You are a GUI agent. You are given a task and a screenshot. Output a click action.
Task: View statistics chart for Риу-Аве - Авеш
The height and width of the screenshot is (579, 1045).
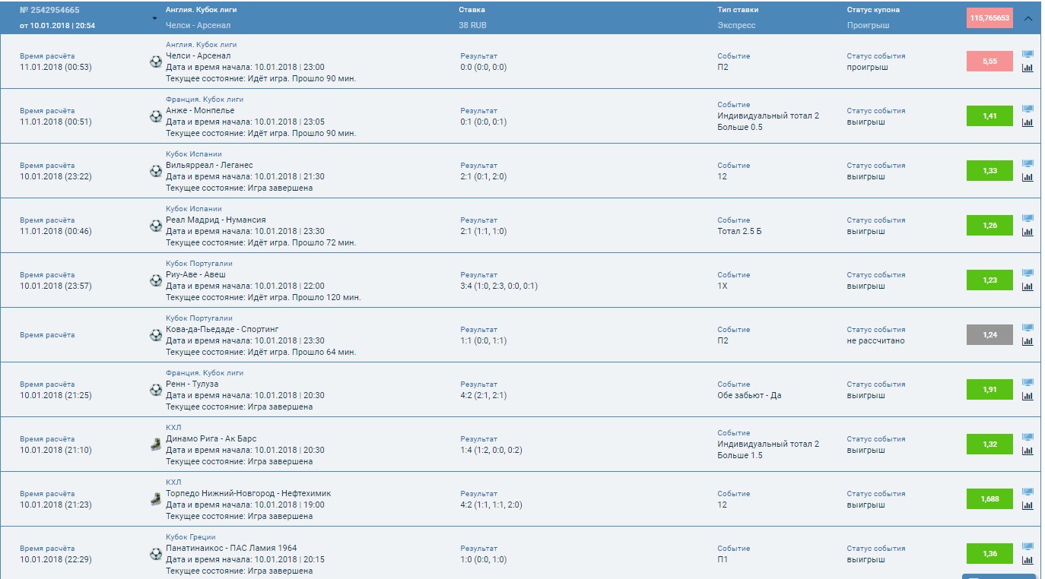pyautogui.click(x=1028, y=286)
